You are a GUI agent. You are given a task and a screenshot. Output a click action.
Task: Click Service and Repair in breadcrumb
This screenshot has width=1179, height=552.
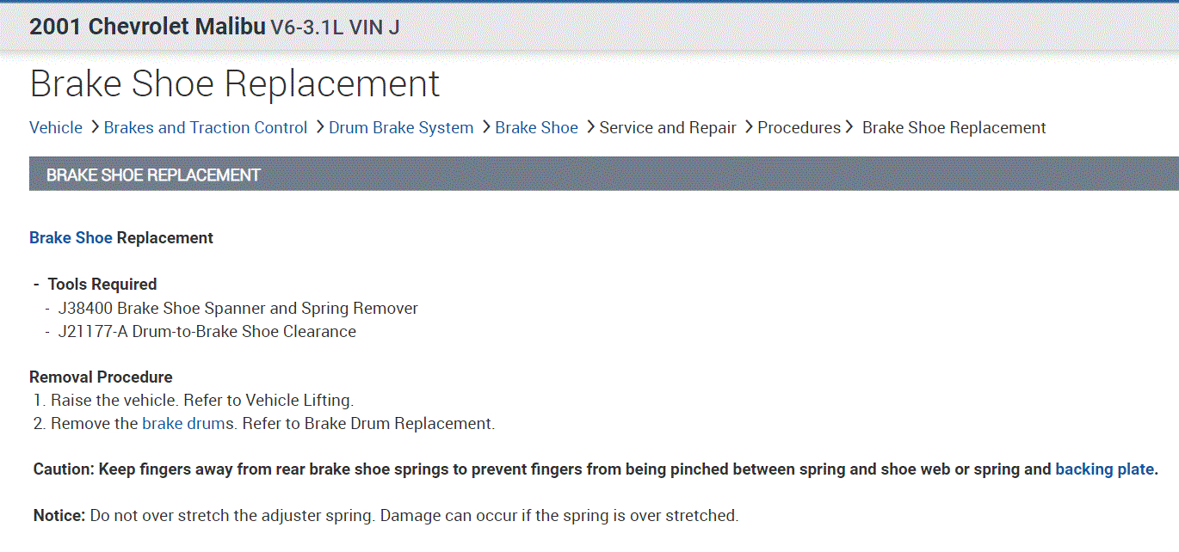(x=668, y=128)
